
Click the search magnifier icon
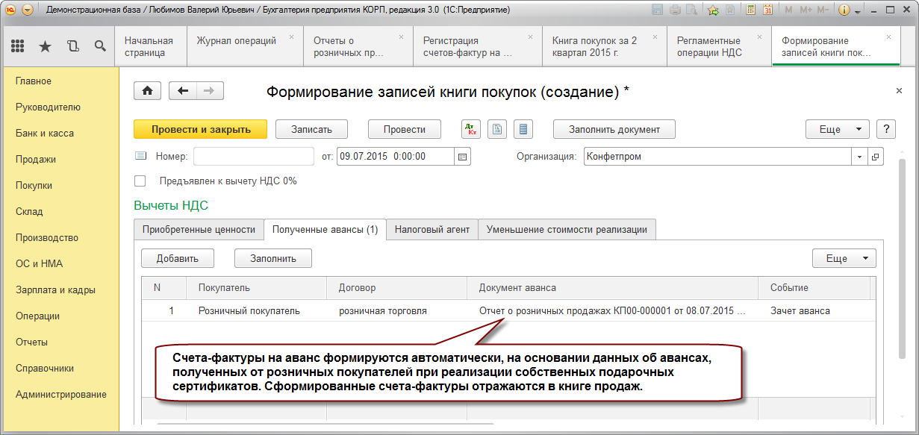pos(100,46)
